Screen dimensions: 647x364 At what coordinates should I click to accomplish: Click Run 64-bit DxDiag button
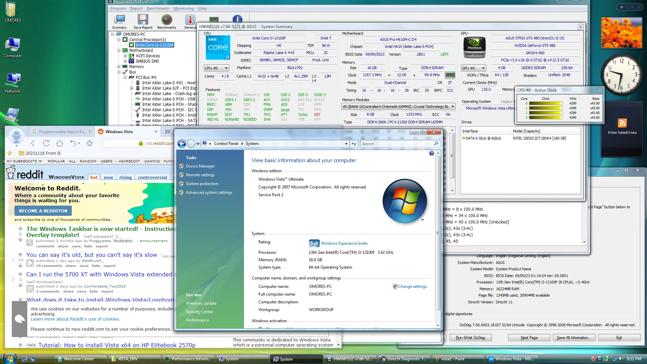[x=470, y=338]
